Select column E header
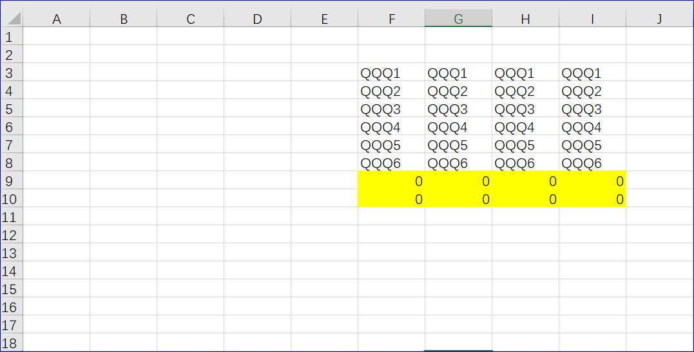Viewport: 694px width, 352px height. [324, 19]
